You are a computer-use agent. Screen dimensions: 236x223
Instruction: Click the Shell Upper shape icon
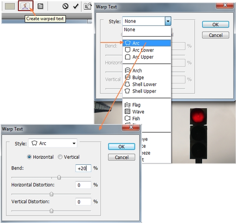pyautogui.click(x=127, y=91)
